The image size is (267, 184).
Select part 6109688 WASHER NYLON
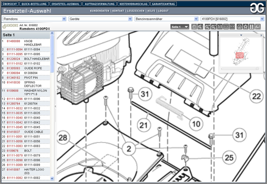pyautogui.click(x=13, y=91)
